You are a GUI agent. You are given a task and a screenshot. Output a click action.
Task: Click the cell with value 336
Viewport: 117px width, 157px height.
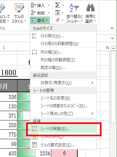point(9,97)
